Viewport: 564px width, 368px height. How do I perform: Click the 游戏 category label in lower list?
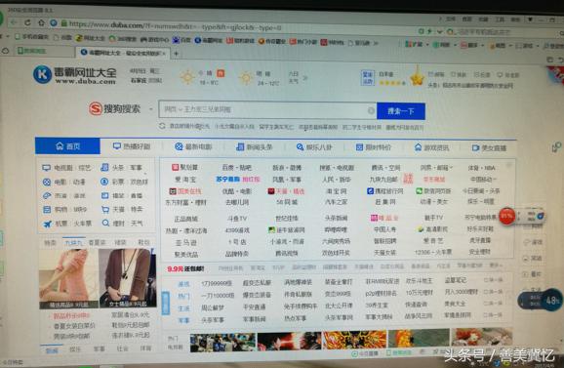coord(183,284)
